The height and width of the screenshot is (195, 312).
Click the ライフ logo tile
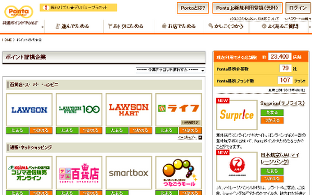click(x=178, y=109)
